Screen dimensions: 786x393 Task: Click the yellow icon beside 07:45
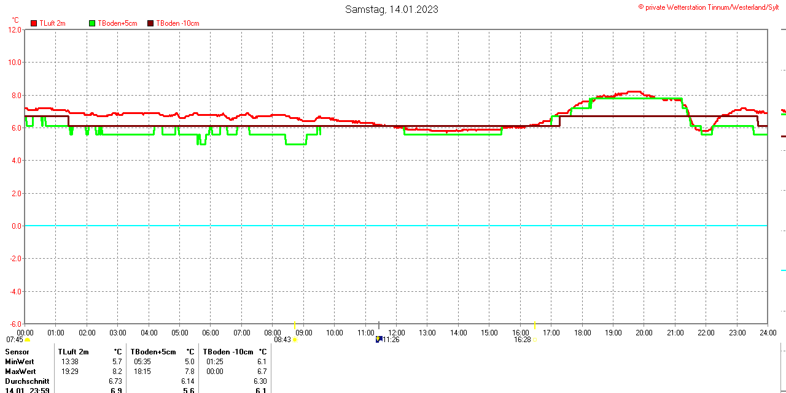28,340
